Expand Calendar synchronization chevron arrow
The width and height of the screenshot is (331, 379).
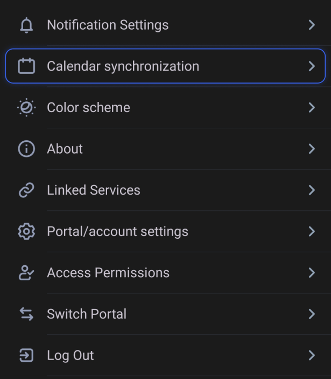(312, 66)
